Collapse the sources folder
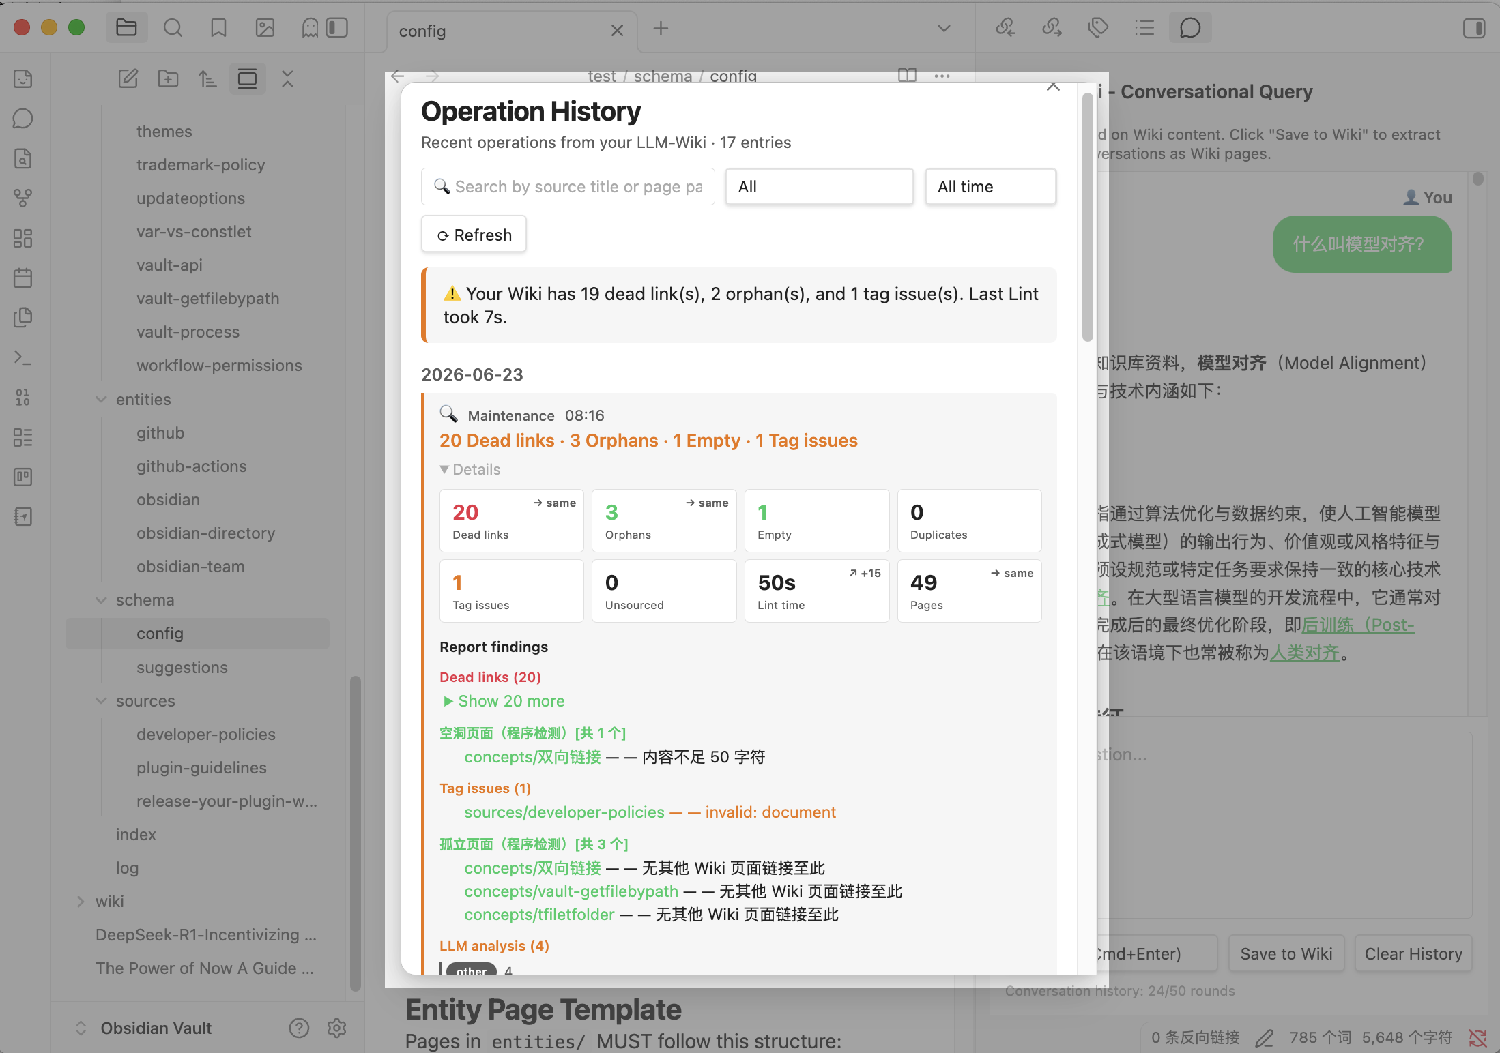 coord(101,701)
